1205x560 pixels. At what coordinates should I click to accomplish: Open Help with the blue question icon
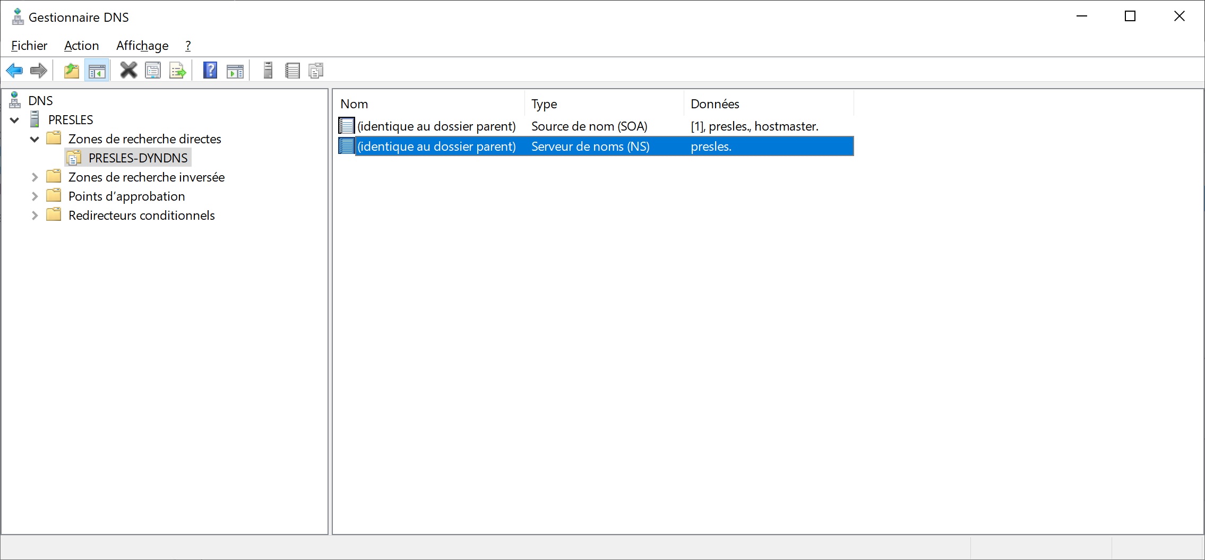210,70
